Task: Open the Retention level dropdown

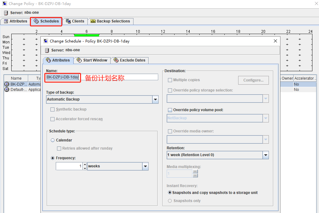Action: point(266,155)
